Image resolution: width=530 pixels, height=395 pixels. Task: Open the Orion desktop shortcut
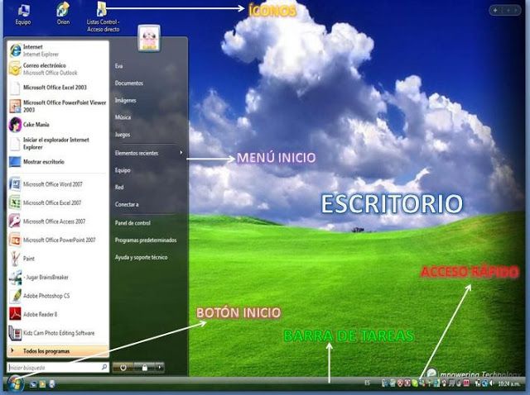63,13
